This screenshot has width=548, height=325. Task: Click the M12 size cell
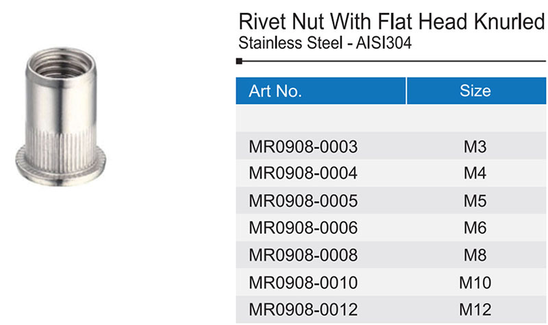tap(475, 310)
